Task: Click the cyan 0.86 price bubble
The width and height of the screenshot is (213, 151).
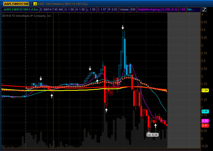Action: coord(205,111)
